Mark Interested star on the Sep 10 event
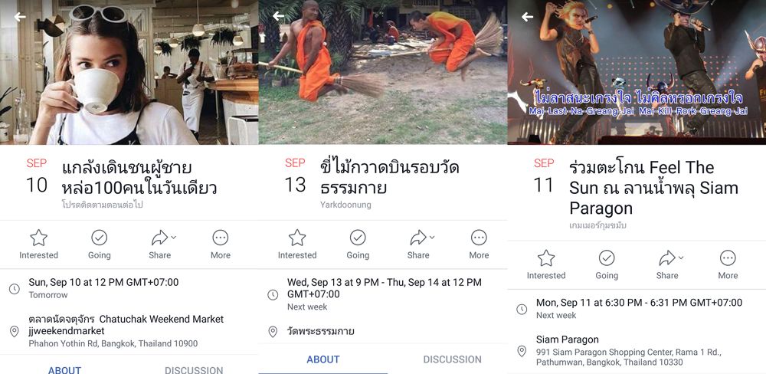Screen dimensions: 766x374 pos(38,244)
